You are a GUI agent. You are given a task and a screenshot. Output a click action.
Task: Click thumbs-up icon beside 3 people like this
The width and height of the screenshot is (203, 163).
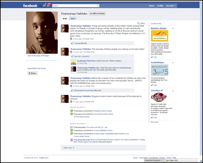click(x=72, y=43)
